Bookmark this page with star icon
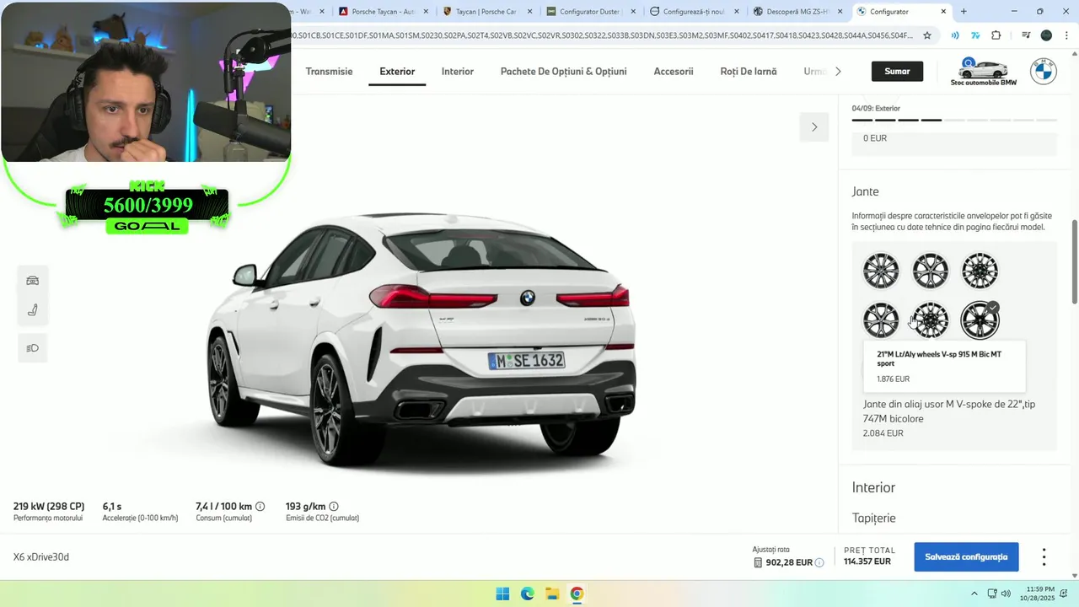The height and width of the screenshot is (607, 1079). pyautogui.click(x=927, y=35)
